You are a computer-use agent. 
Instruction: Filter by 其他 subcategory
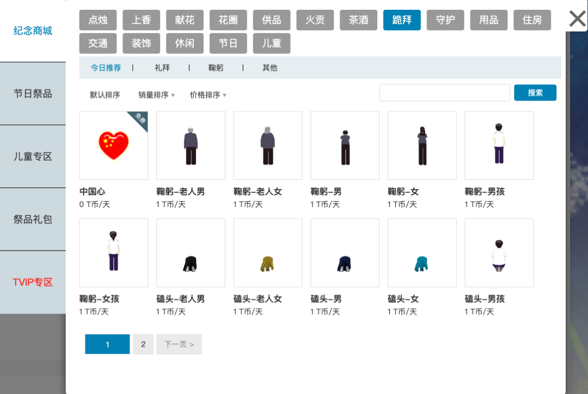269,68
